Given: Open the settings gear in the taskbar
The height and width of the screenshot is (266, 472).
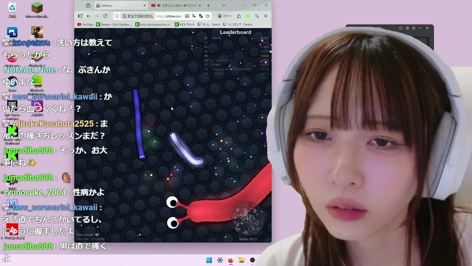Looking at the screenshot, I should (220, 260).
